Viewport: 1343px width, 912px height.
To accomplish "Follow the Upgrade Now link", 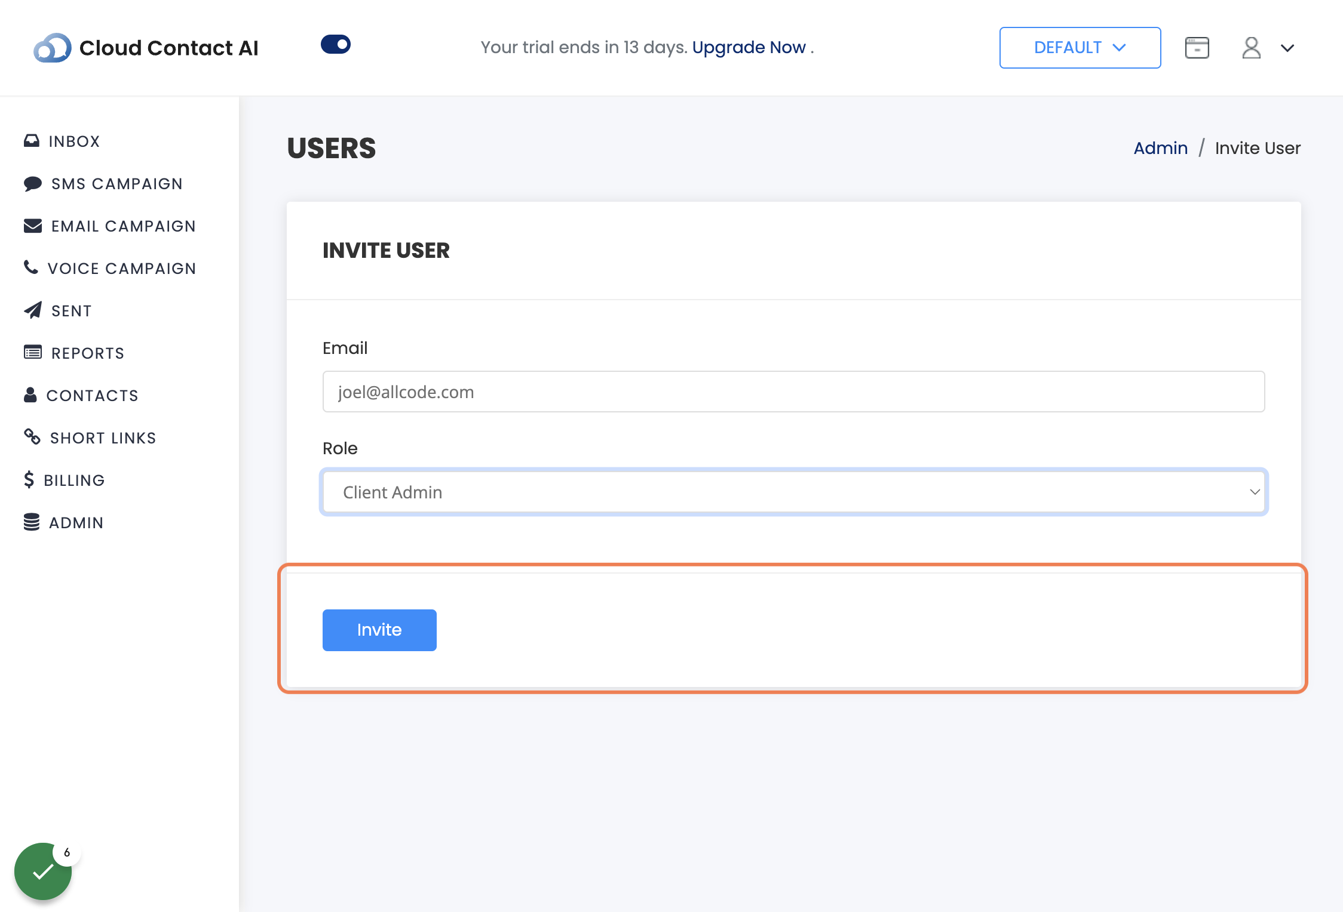I will pos(749,47).
